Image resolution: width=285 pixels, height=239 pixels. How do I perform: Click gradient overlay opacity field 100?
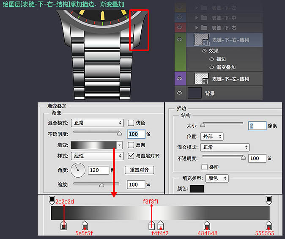click(136, 134)
